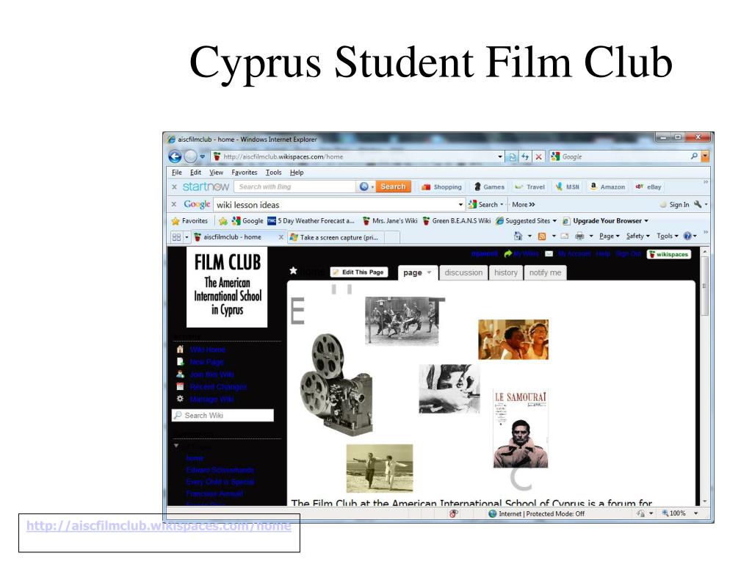Refresh the page with the Refresh icon
Screen dimensions: 752x564
[525, 157]
